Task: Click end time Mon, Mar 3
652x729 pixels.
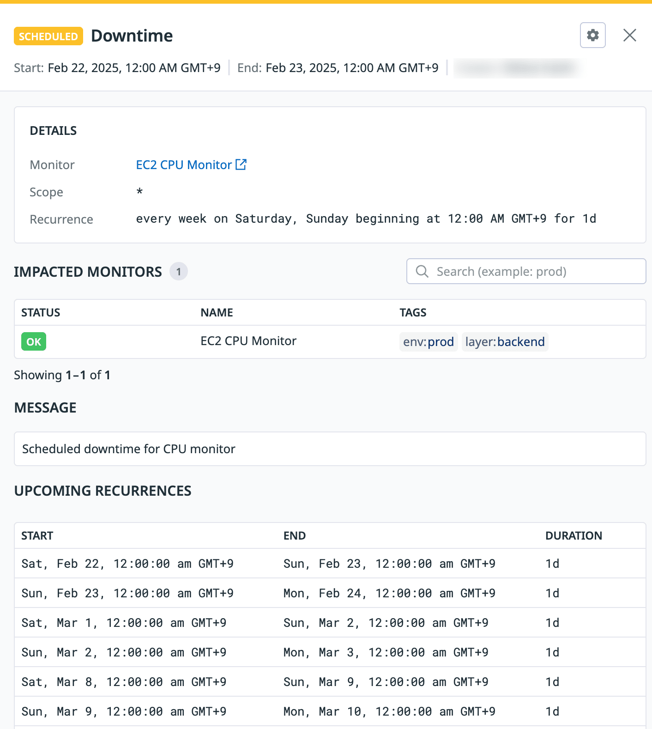Action: [x=386, y=652]
